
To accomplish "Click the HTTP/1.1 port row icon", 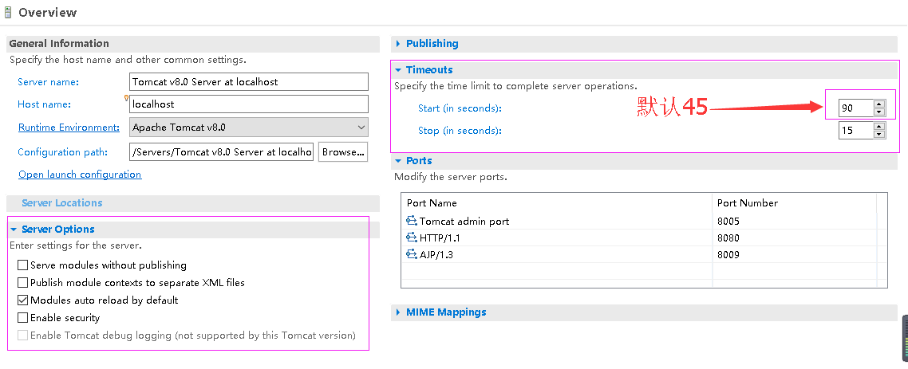I will (x=411, y=237).
